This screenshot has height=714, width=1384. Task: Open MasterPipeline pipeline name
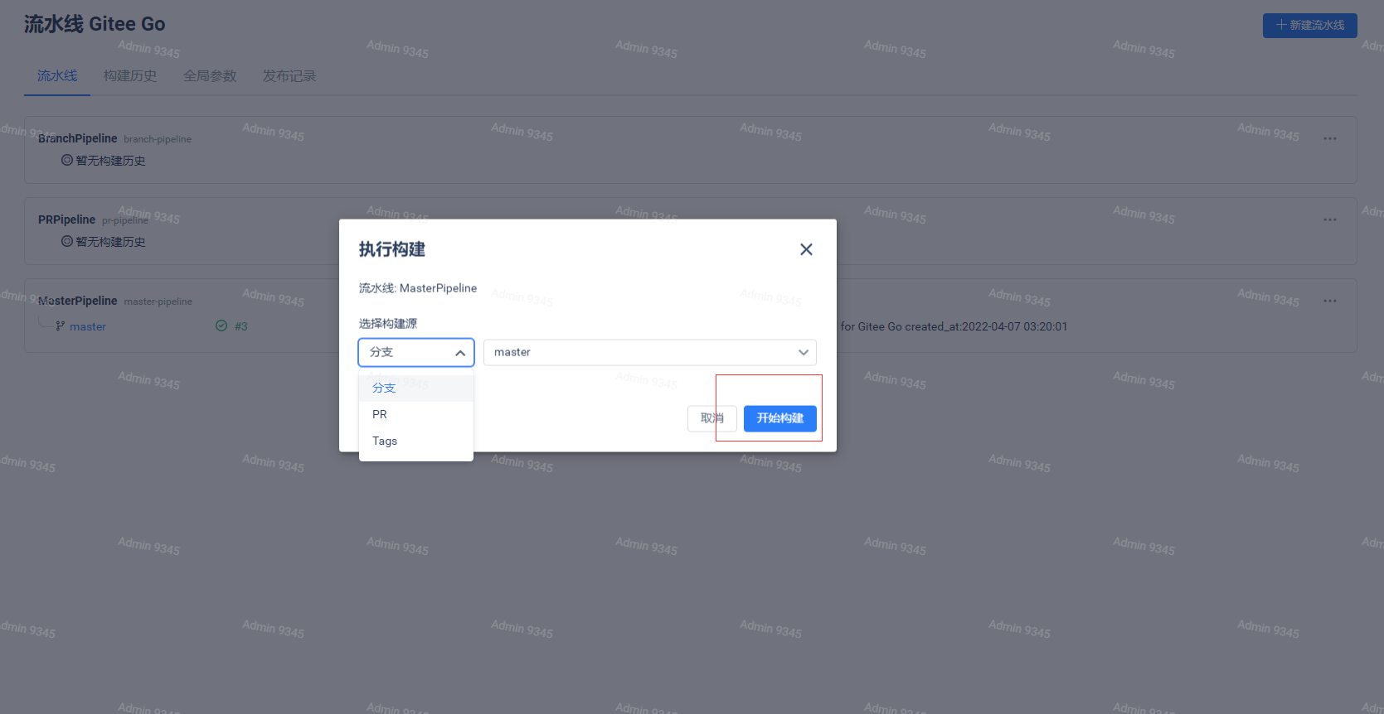[x=78, y=301]
